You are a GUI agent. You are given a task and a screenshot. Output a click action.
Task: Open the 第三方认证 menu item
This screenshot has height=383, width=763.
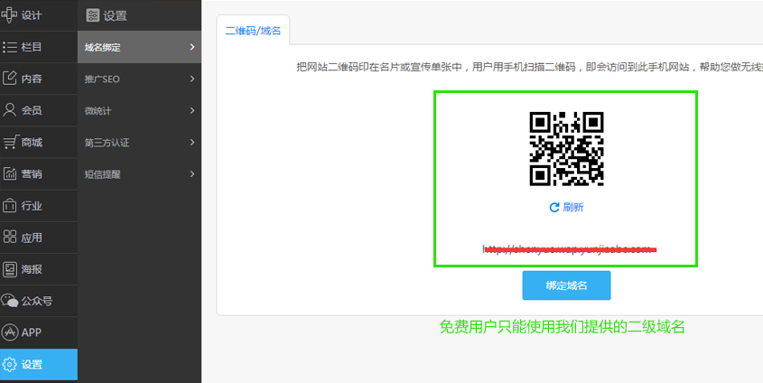pos(107,143)
